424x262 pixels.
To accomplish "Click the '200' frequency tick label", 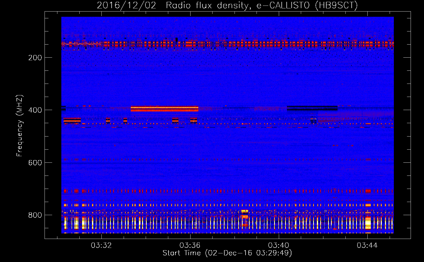I will click(x=35, y=58).
